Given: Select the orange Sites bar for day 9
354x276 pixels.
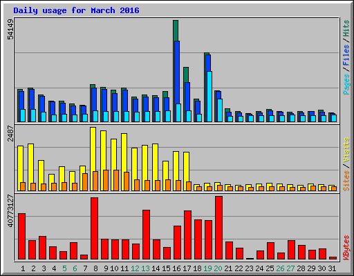Looking at the screenshot, I should (106, 180).
